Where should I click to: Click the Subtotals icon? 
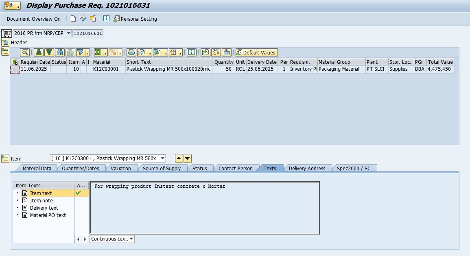113,52
